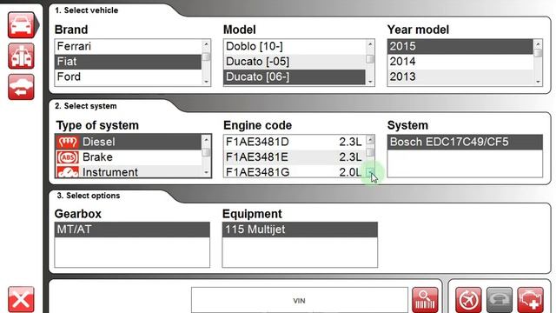Click Engine code scroll down arrow
The width and height of the screenshot is (556, 313).
[x=370, y=172]
